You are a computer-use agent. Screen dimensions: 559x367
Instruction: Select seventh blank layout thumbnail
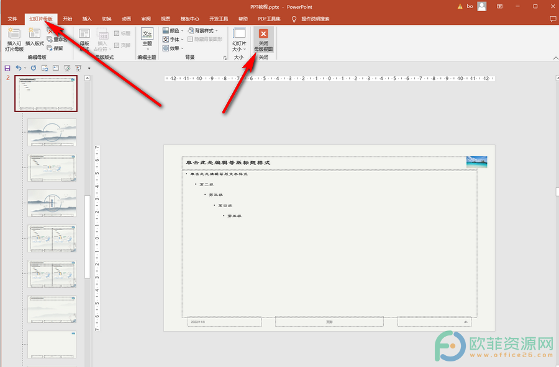click(x=52, y=344)
